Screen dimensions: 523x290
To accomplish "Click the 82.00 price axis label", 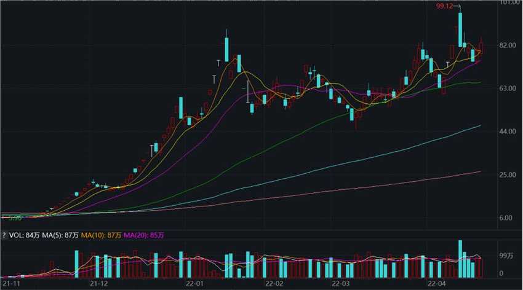I will click(x=508, y=45).
